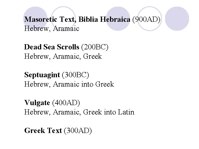Click the '(300AD)' date text
Screen dimensions: 199x149
pos(78,131)
